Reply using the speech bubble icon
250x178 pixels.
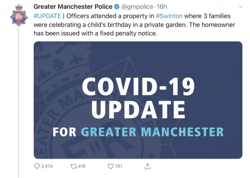coord(37,166)
